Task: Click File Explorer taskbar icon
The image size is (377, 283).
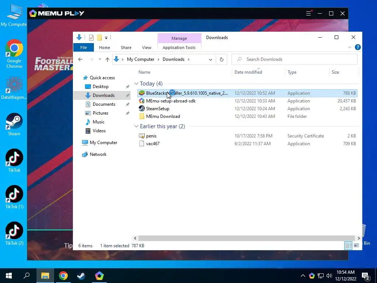Action: point(45,276)
